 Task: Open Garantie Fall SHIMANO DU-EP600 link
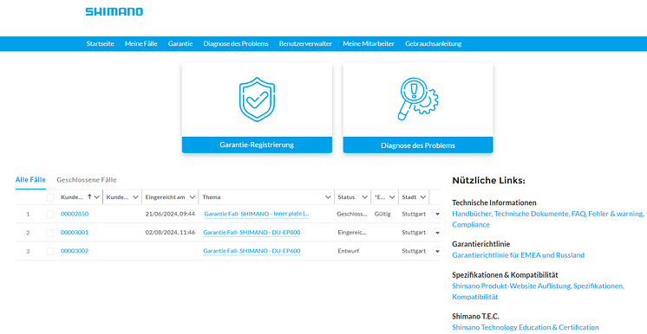click(x=252, y=251)
